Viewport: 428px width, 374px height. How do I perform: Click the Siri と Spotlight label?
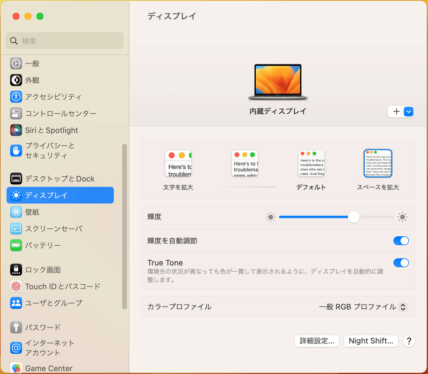51,130
